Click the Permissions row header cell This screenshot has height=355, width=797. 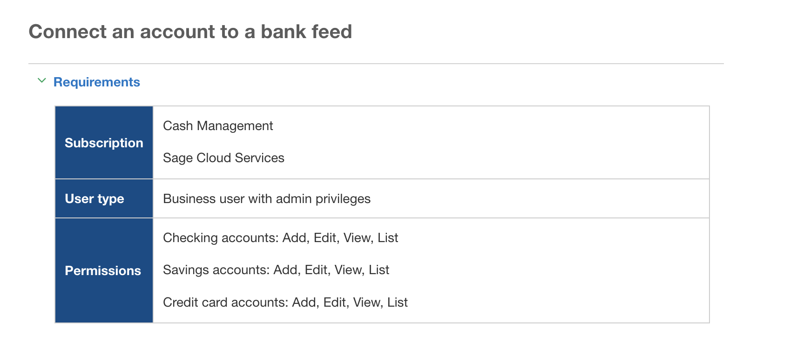coord(104,270)
